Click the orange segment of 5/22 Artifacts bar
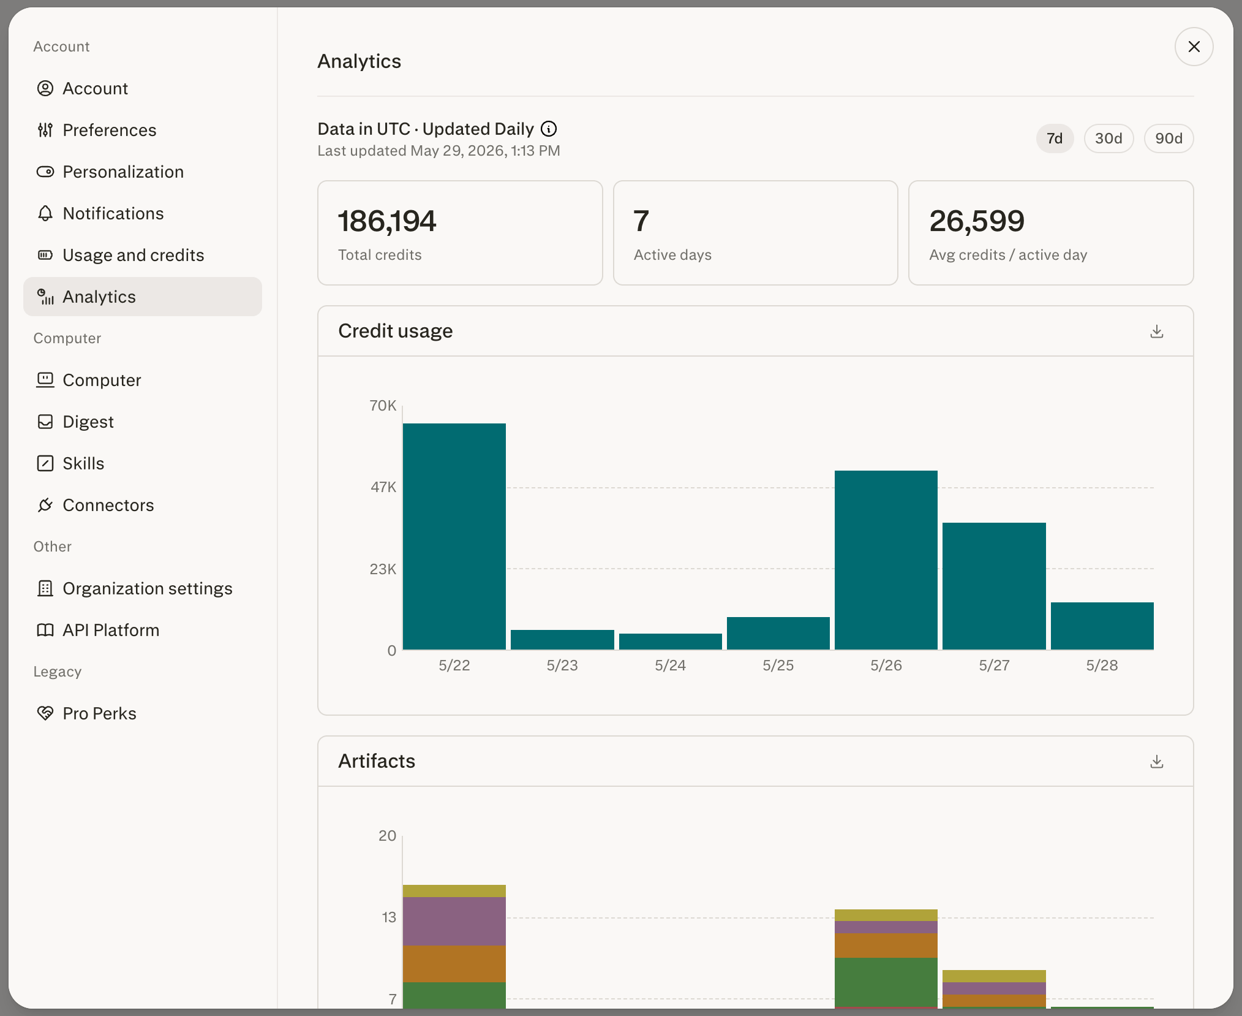The height and width of the screenshot is (1016, 1242). pyautogui.click(x=454, y=964)
